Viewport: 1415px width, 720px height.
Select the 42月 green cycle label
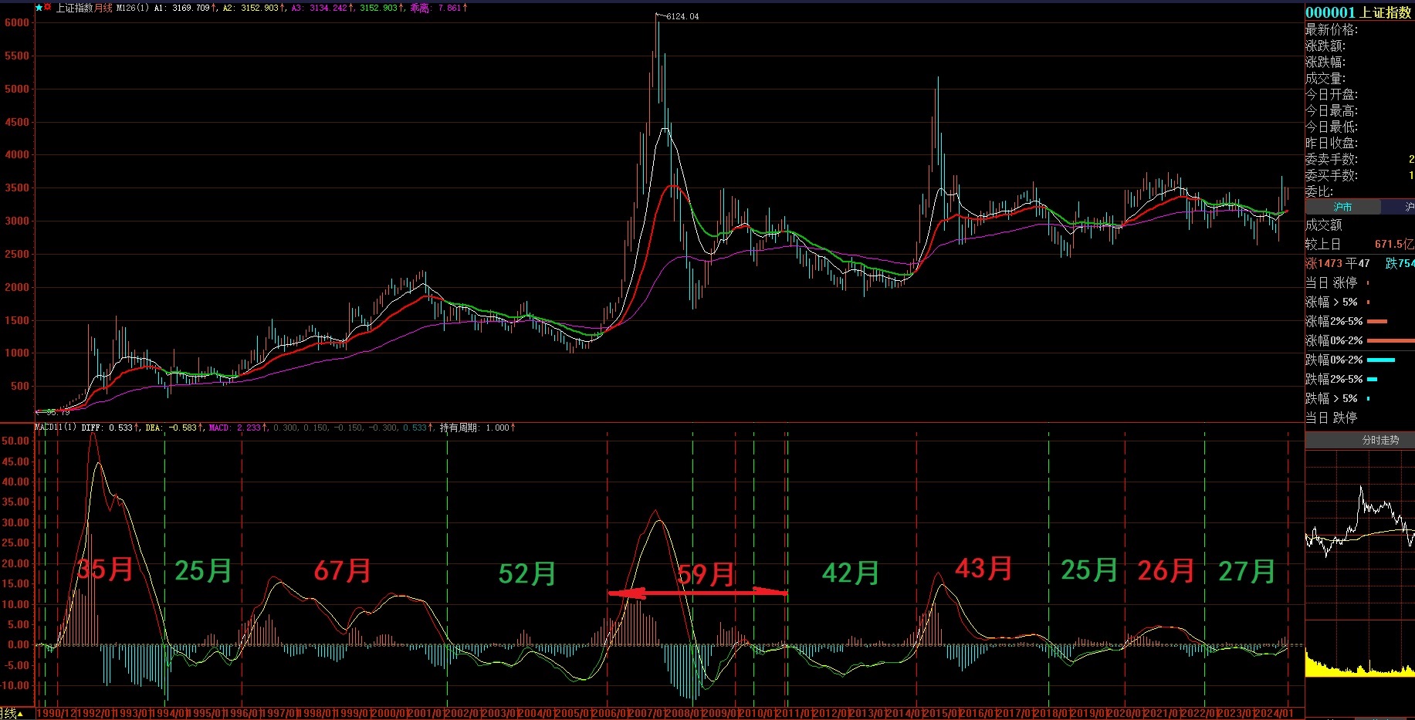pyautogui.click(x=851, y=573)
